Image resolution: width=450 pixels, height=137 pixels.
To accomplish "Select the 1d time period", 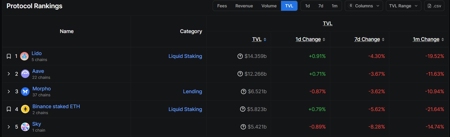I will (307, 6).
